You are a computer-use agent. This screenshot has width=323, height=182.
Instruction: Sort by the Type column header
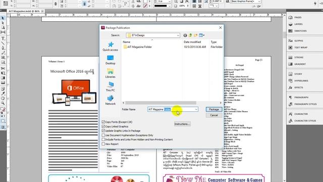coord(216,42)
